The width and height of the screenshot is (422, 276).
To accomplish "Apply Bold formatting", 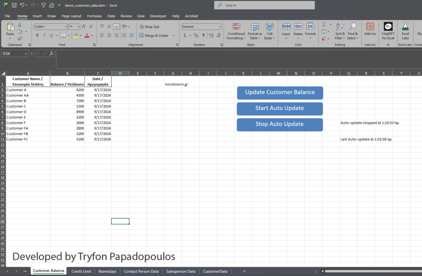I will click(x=37, y=35).
